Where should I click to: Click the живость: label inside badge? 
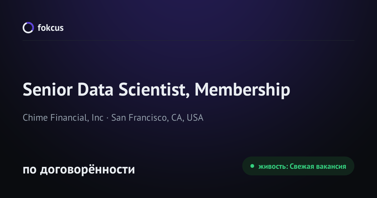coord(273,167)
